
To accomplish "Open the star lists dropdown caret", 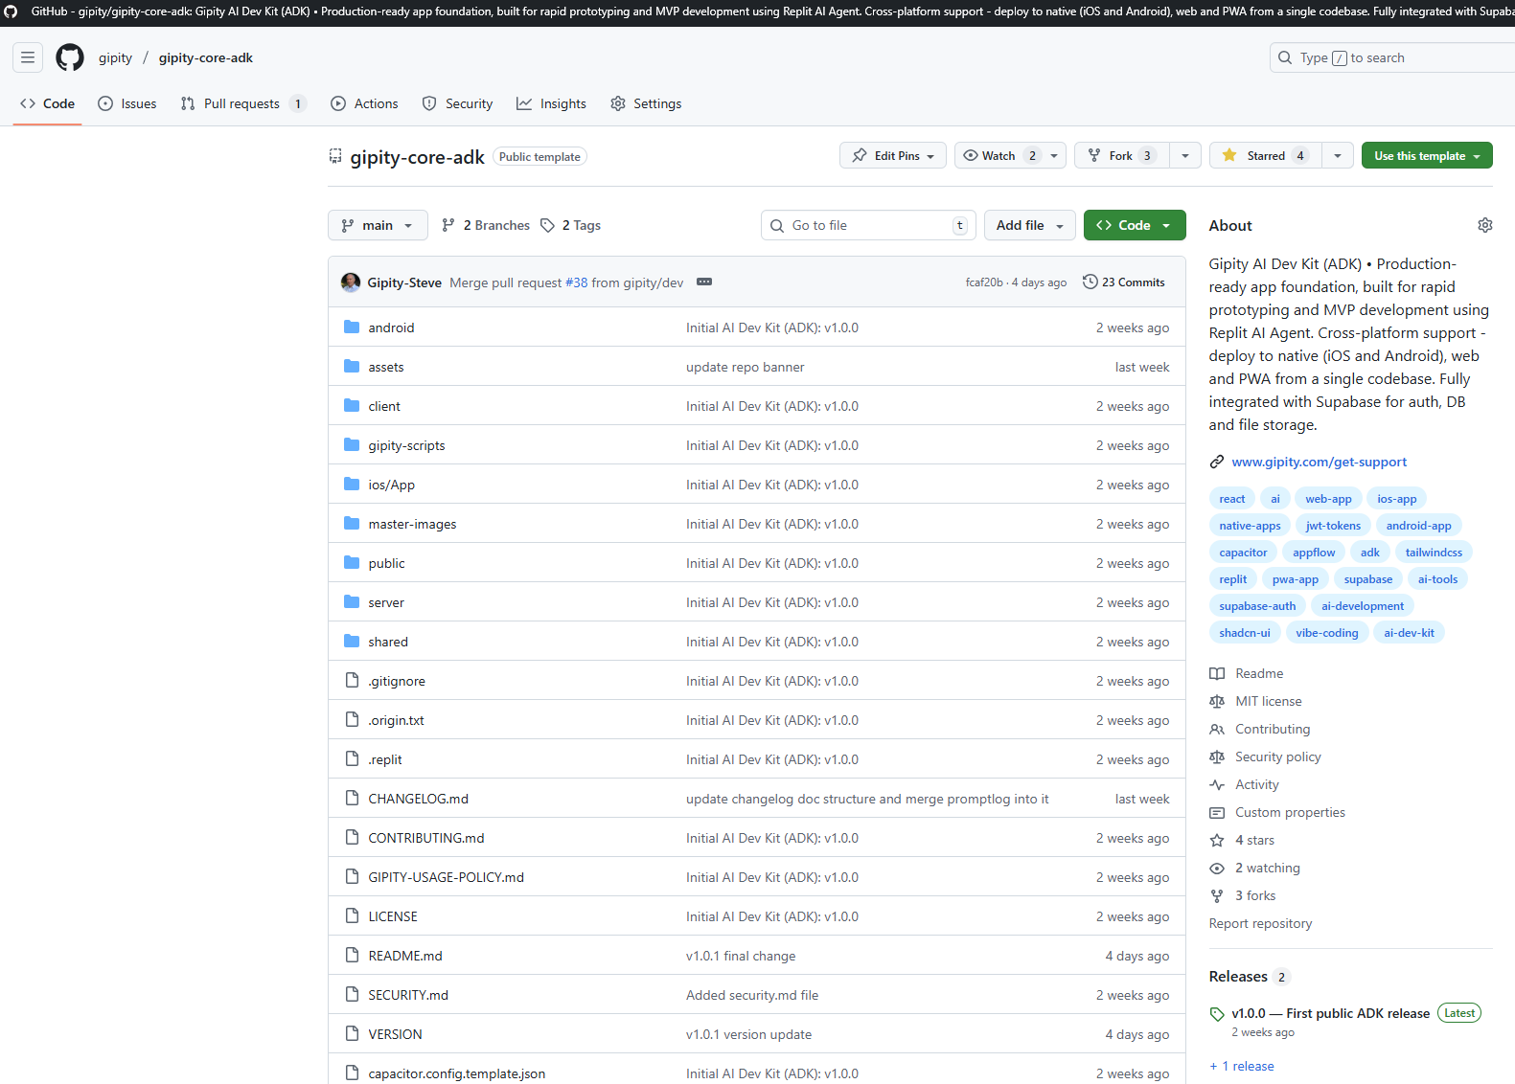I will pos(1338,155).
